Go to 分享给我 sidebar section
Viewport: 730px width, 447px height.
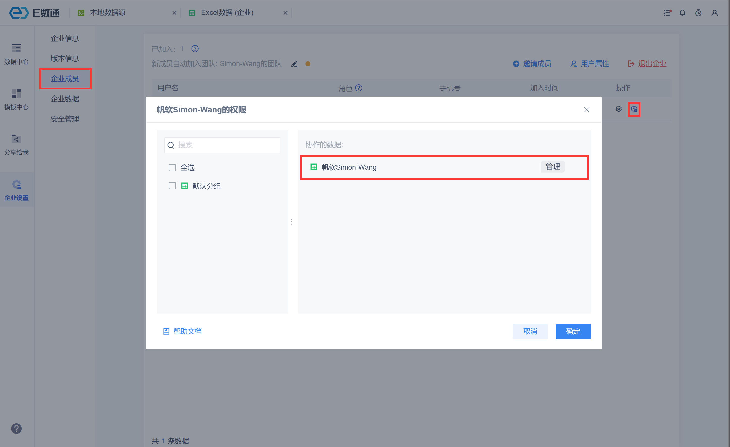point(16,144)
